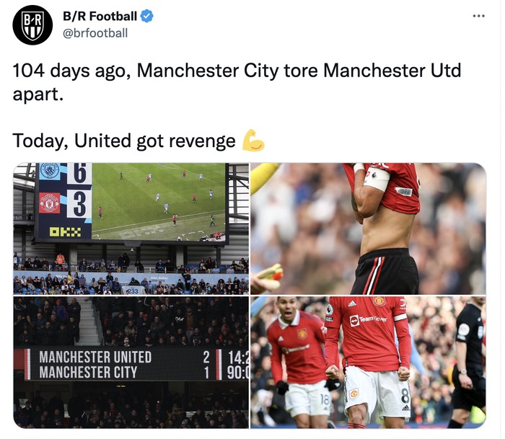Click the flexed bicep emoji

pos(253,141)
